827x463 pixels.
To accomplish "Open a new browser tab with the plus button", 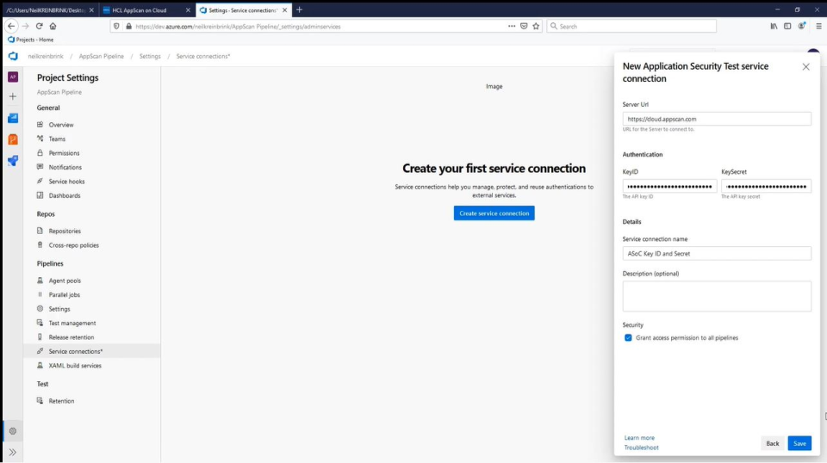I will pos(299,9).
